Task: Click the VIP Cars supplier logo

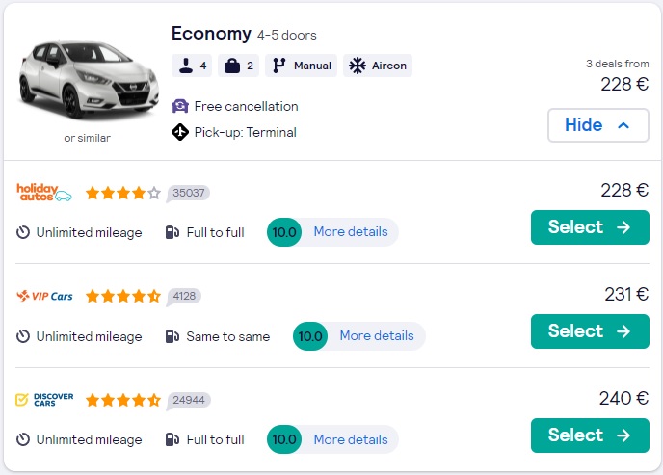Action: pyautogui.click(x=44, y=297)
